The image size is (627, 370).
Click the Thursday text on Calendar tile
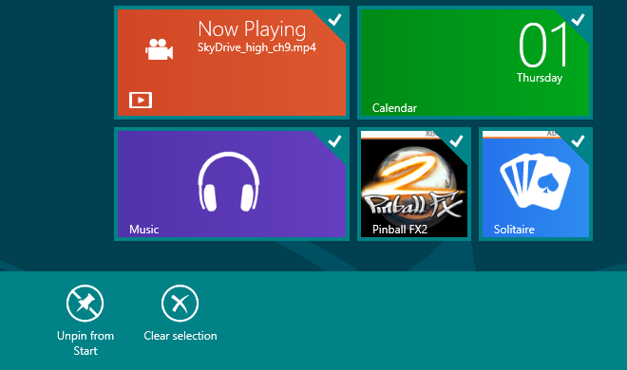540,78
